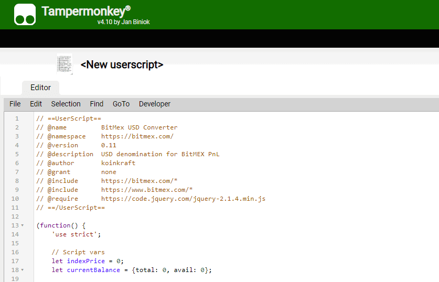The image size is (439, 282).
Task: Open the GoTo menu
Action: (121, 104)
